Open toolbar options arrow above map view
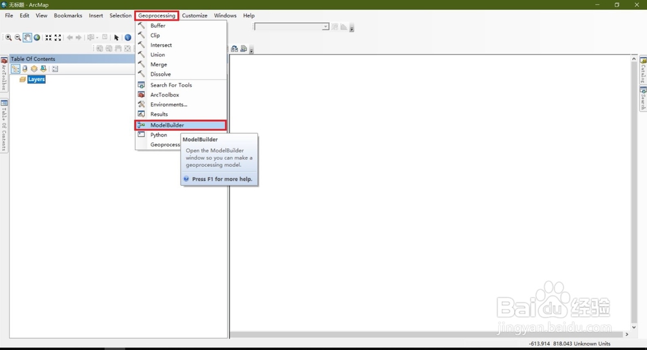This screenshot has height=350, width=647. pyautogui.click(x=251, y=50)
